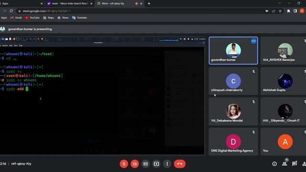Click the address bar URL
This screenshot has height=172, width=306.
coord(46,11)
